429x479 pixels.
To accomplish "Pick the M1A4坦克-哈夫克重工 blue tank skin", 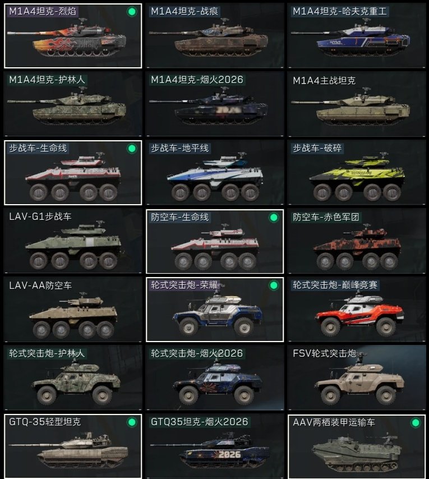I will pyautogui.click(x=357, y=36).
